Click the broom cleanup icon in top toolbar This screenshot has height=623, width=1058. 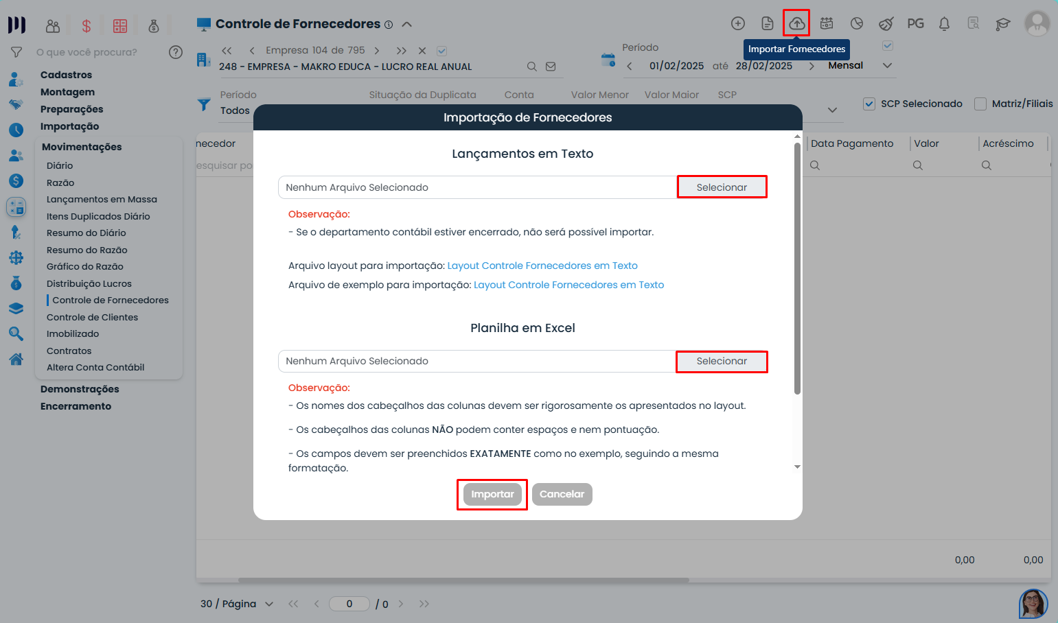(886, 23)
